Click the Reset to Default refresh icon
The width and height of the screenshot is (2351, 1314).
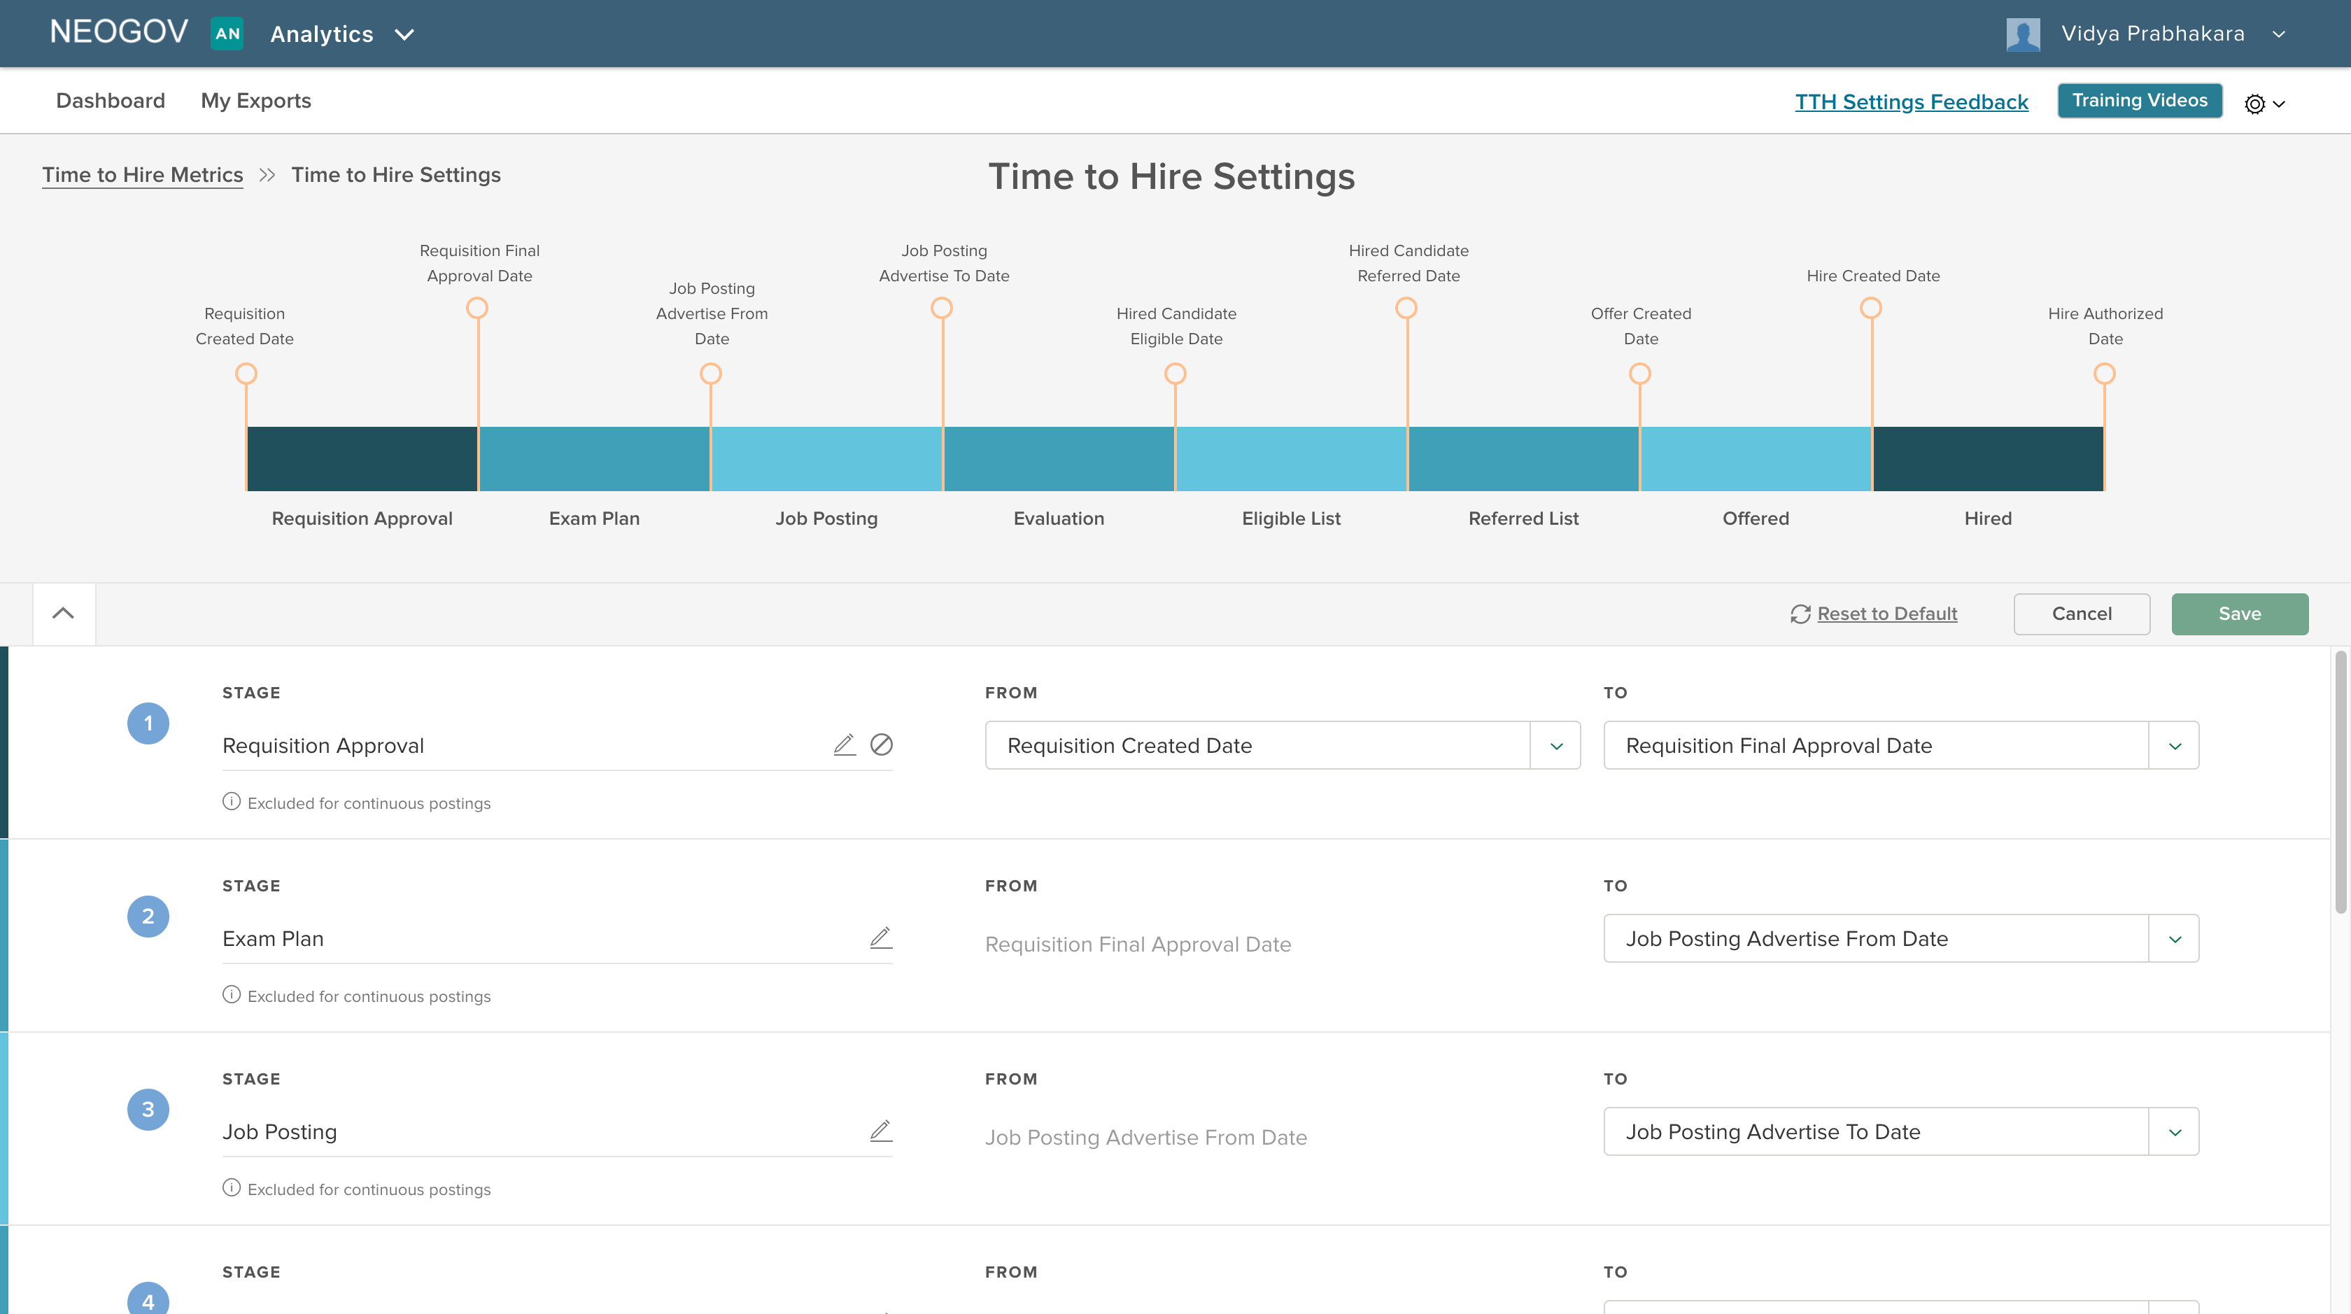(1800, 614)
